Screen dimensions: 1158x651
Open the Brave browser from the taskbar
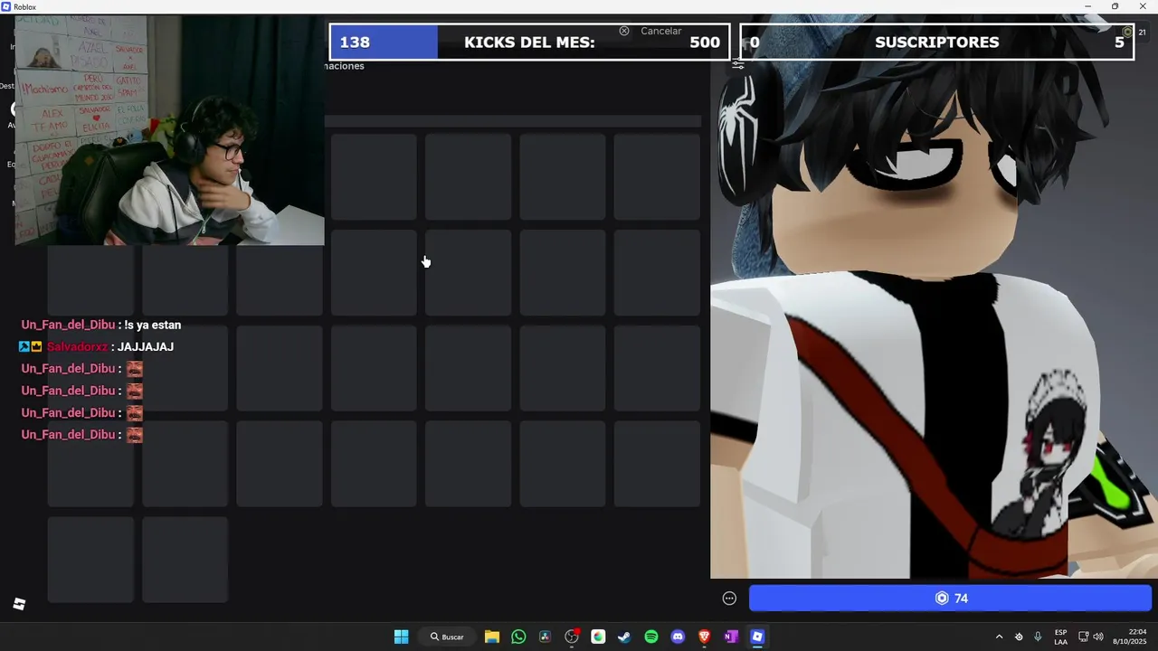[704, 637]
